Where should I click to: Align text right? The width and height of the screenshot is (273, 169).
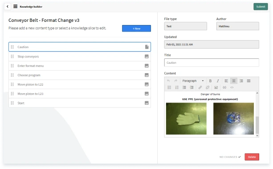tap(241, 81)
